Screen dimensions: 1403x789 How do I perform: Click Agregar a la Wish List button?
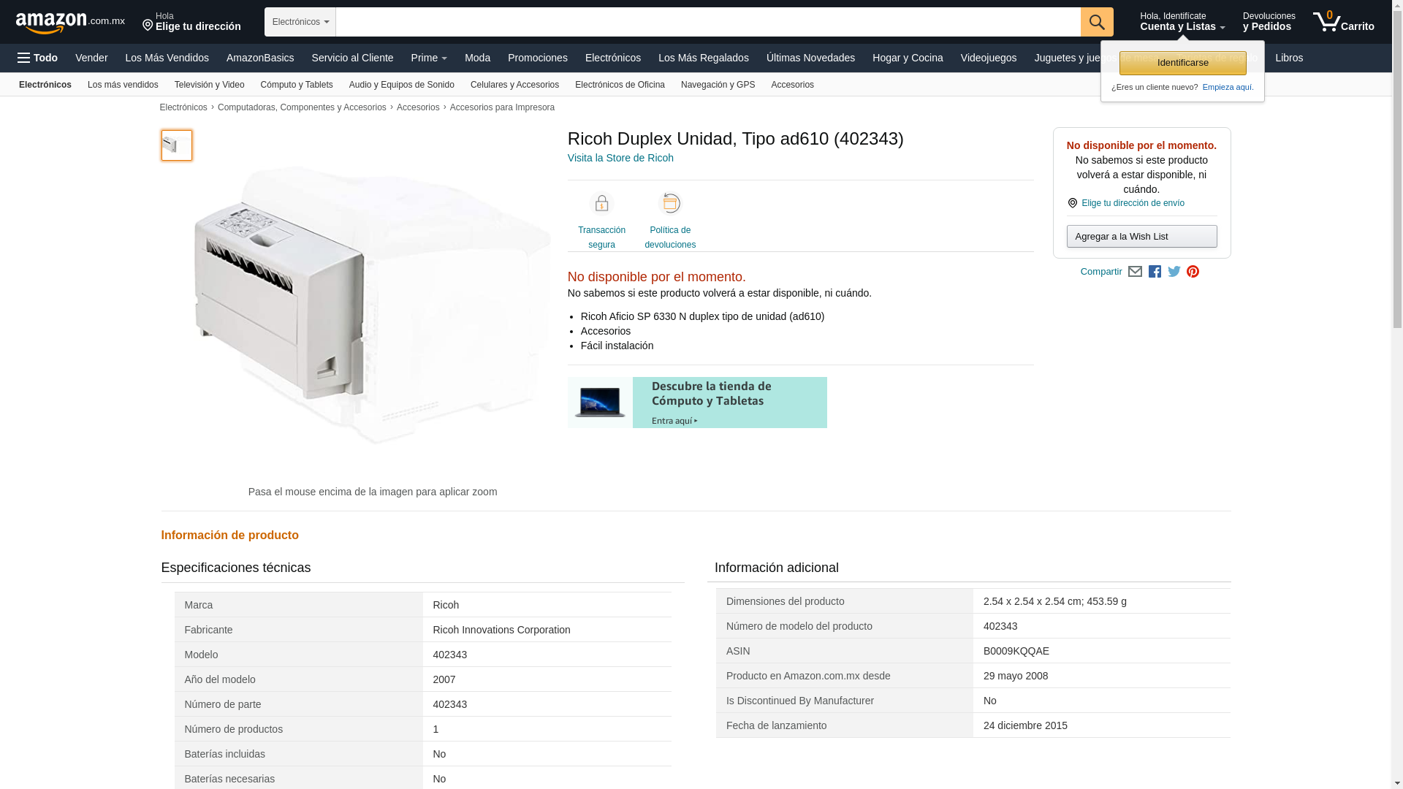pos(1141,237)
